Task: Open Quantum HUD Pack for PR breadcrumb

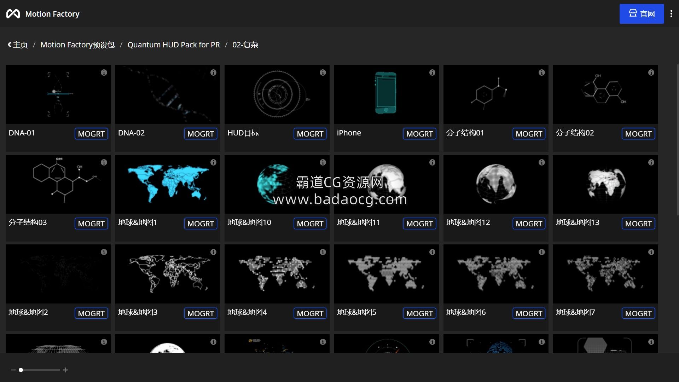Action: pos(174,45)
